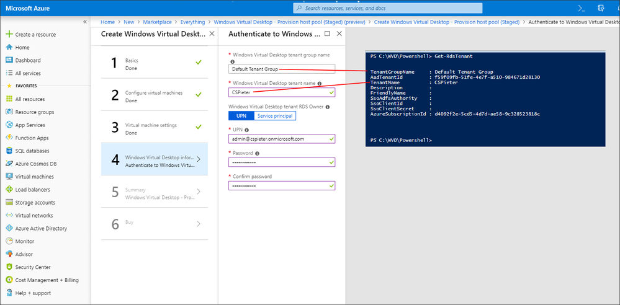This screenshot has width=620, height=305.
Task: Click the Marketplace breadcrumb link
Action: [158, 22]
